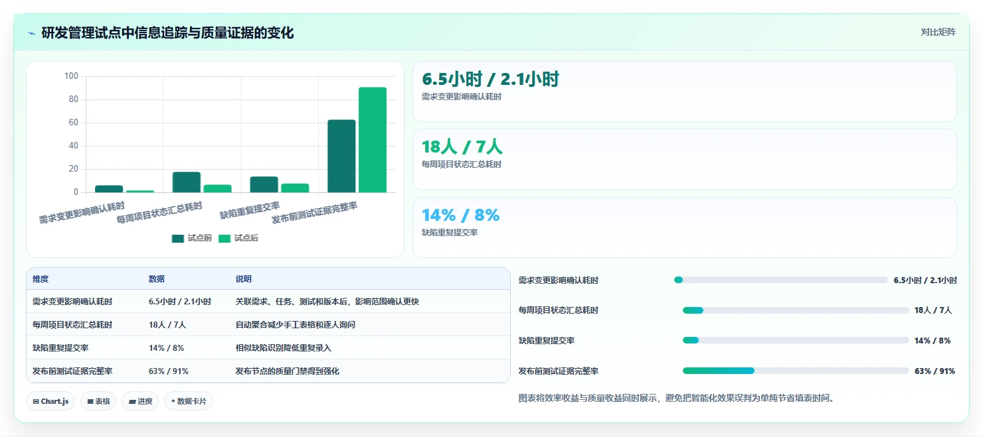The width and height of the screenshot is (983, 437).
Task: Click the 维度 column header
Action: click(41, 279)
